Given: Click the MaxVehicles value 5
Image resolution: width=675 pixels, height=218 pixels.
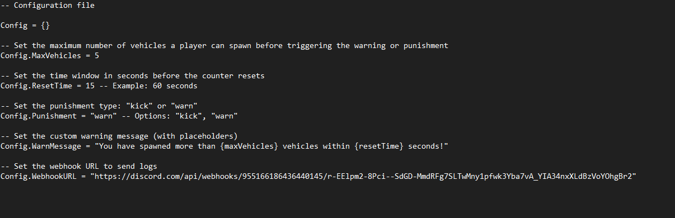Looking at the screenshot, I should click(97, 56).
